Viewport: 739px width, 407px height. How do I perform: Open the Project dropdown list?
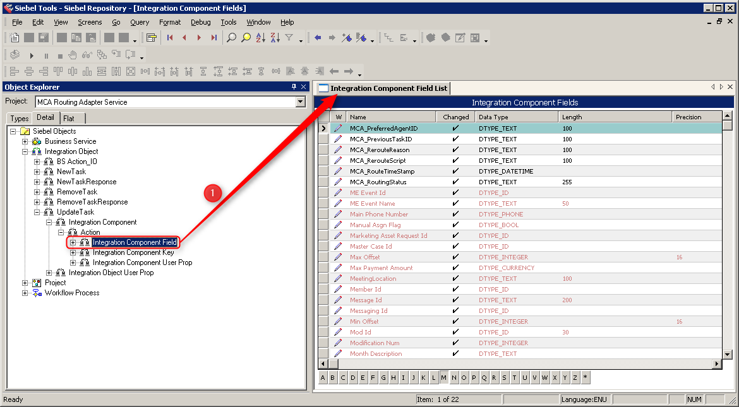click(x=302, y=102)
